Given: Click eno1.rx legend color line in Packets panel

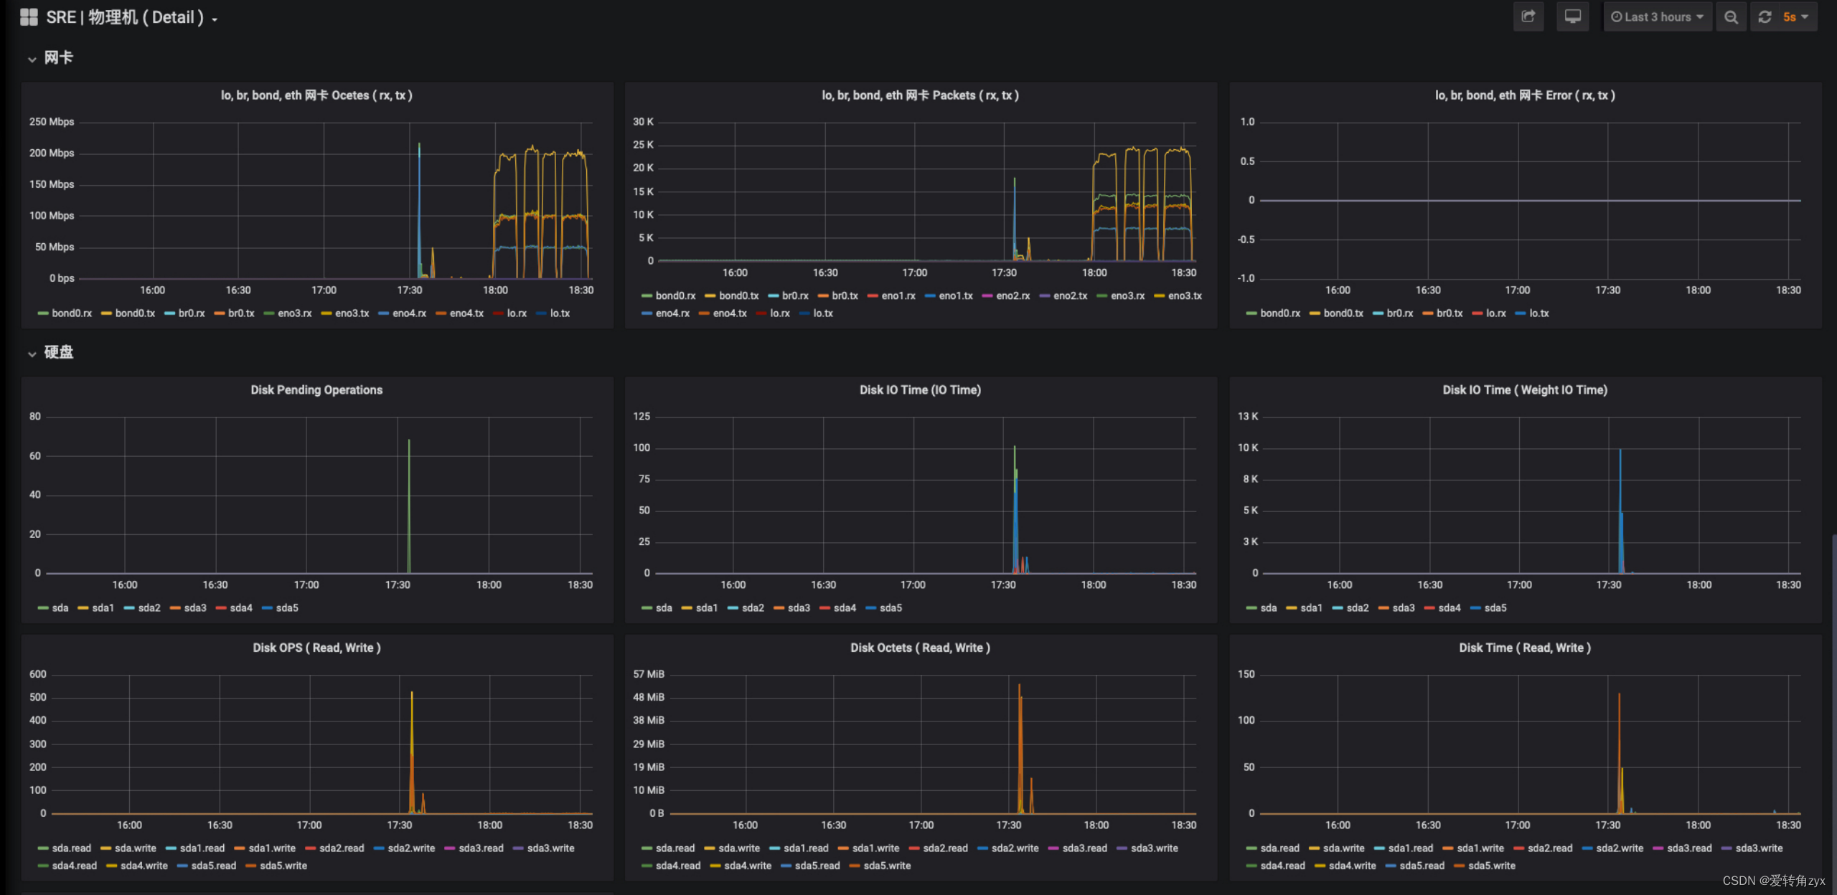Looking at the screenshot, I should pyautogui.click(x=873, y=296).
